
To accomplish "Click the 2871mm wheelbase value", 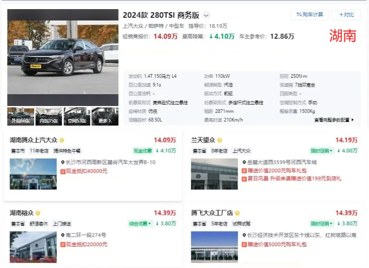I will (x=224, y=111).
